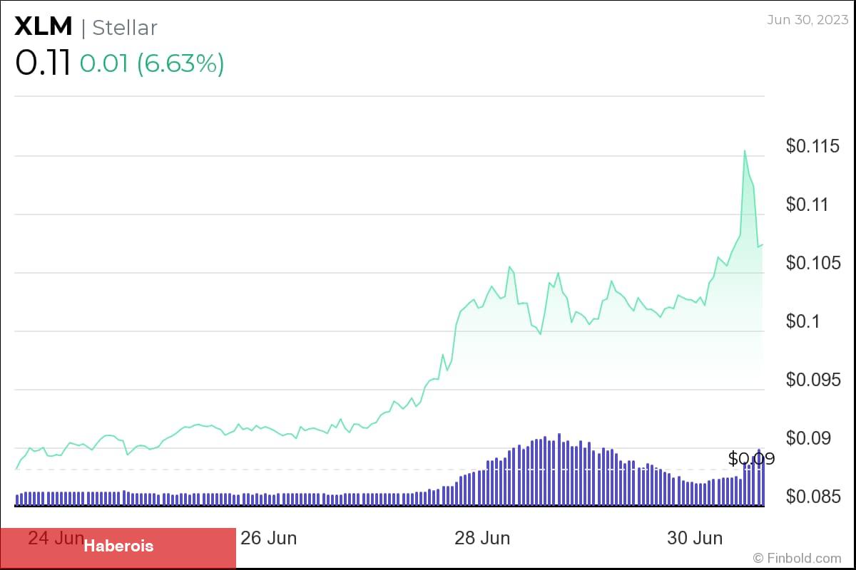The height and width of the screenshot is (570, 856).
Task: Select the 0.11 current price value
Action: (43, 63)
